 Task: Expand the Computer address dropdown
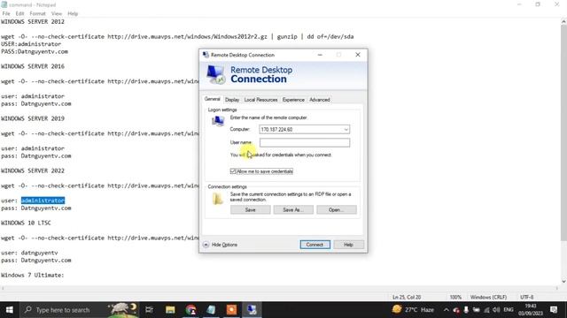pos(346,130)
